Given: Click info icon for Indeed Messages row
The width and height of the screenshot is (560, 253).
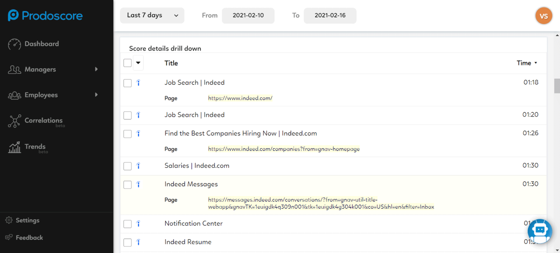Looking at the screenshot, I should 138,184.
